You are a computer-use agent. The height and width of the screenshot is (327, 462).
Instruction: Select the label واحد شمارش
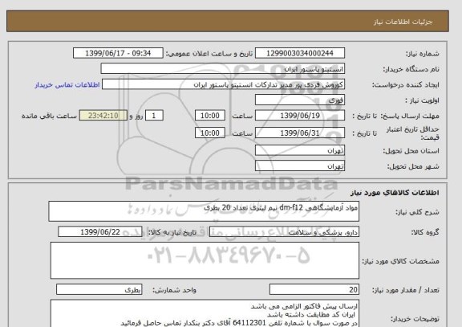tap(174, 290)
